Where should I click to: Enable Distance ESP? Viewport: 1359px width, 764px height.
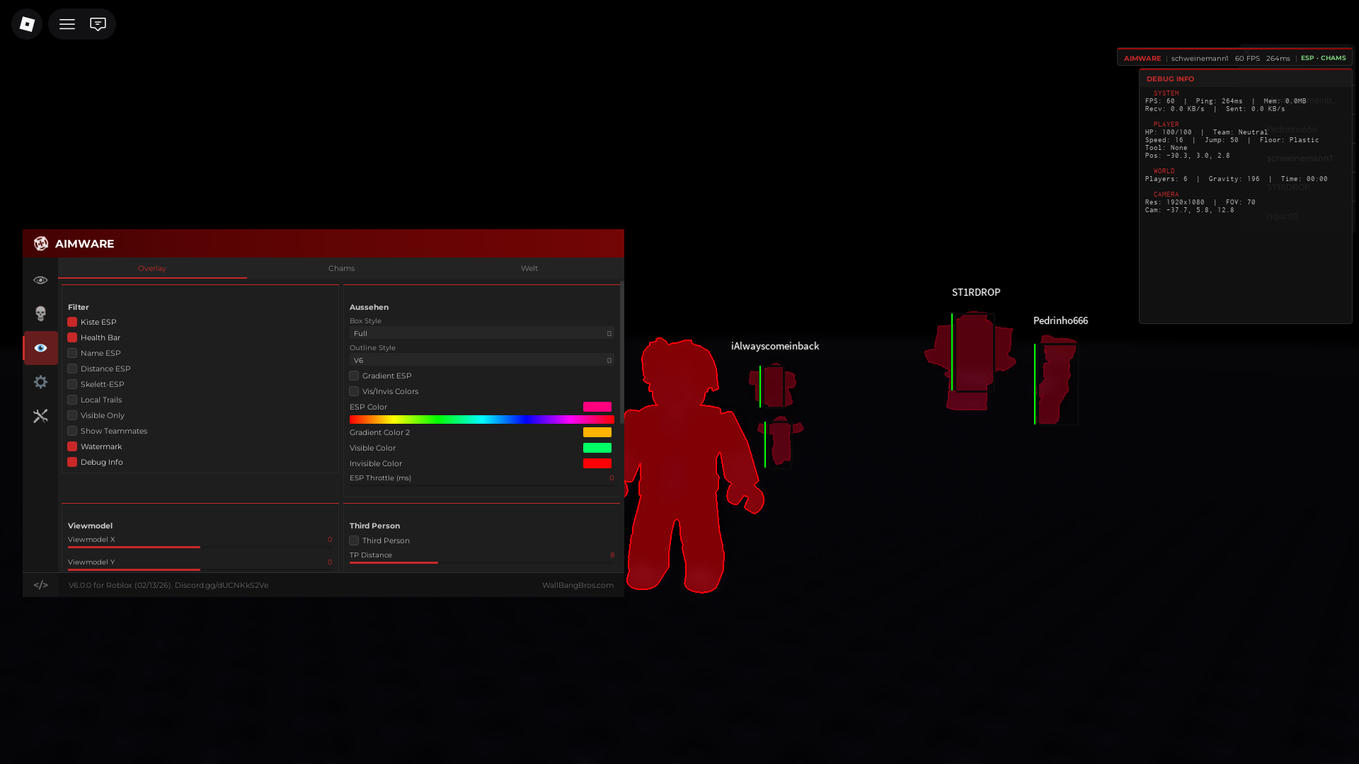click(72, 369)
